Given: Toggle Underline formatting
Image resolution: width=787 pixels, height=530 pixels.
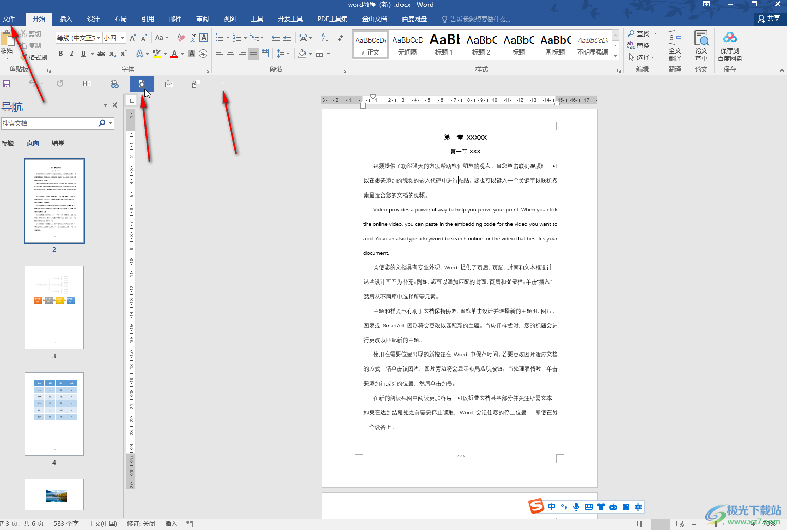Looking at the screenshot, I should coord(83,54).
